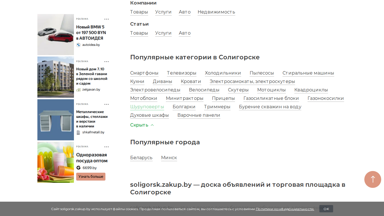Open the options menu of the Зеленая гавань ad
The width and height of the screenshot is (384, 216).
(x=107, y=62)
